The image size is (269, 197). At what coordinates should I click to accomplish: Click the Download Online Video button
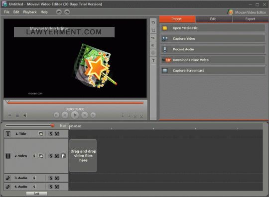213,60
